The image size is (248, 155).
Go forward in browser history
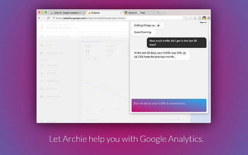(x=44, y=18)
